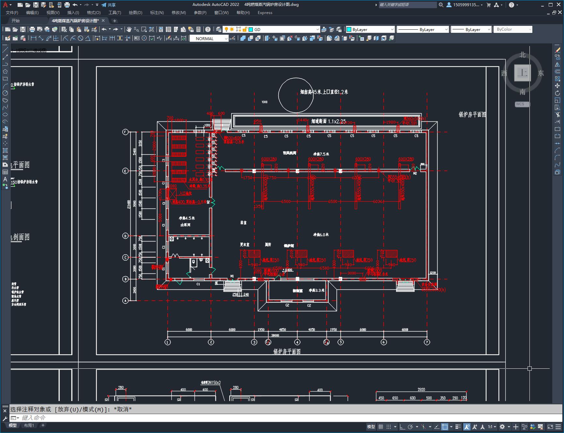Click the 共享 share button
The width and height of the screenshot is (564, 433).
[x=108, y=5]
